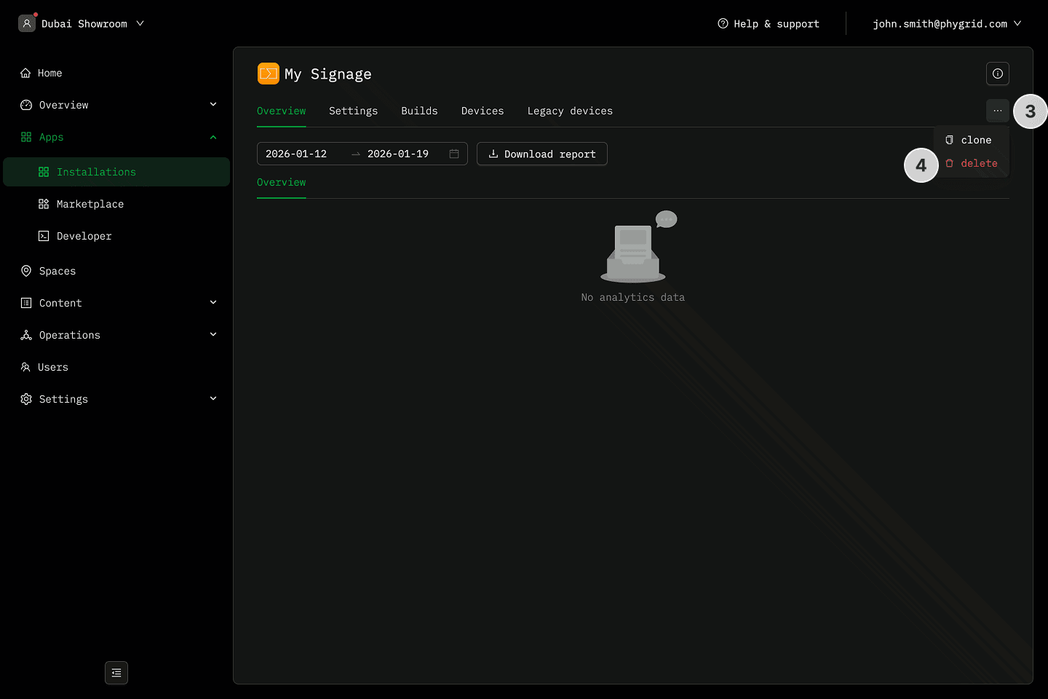This screenshot has height=699, width=1048.
Task: Open the Dubai Showroom tenant dropdown
Action: tap(84, 23)
